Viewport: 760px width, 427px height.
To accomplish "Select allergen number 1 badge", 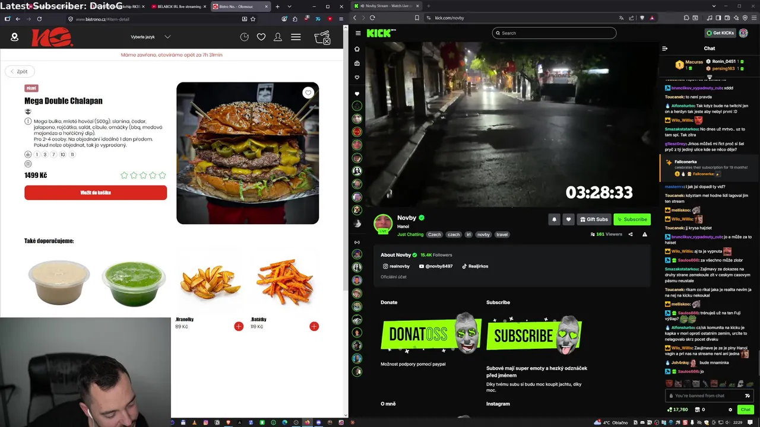I will coord(36,155).
